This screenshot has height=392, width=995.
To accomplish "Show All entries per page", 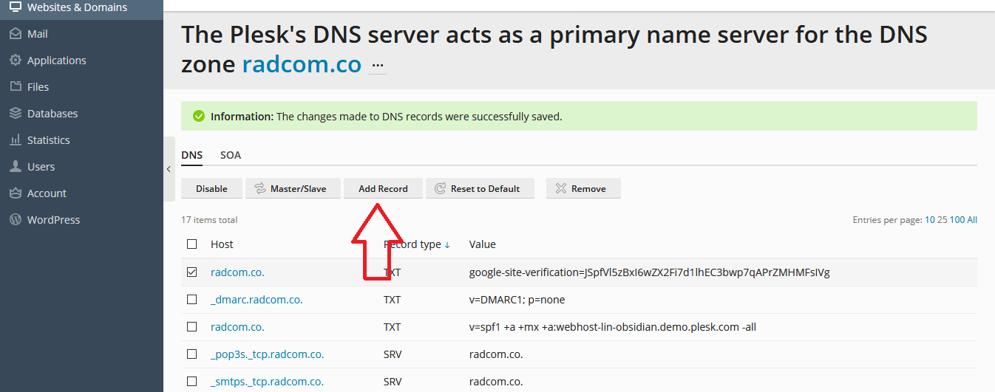I will [972, 220].
